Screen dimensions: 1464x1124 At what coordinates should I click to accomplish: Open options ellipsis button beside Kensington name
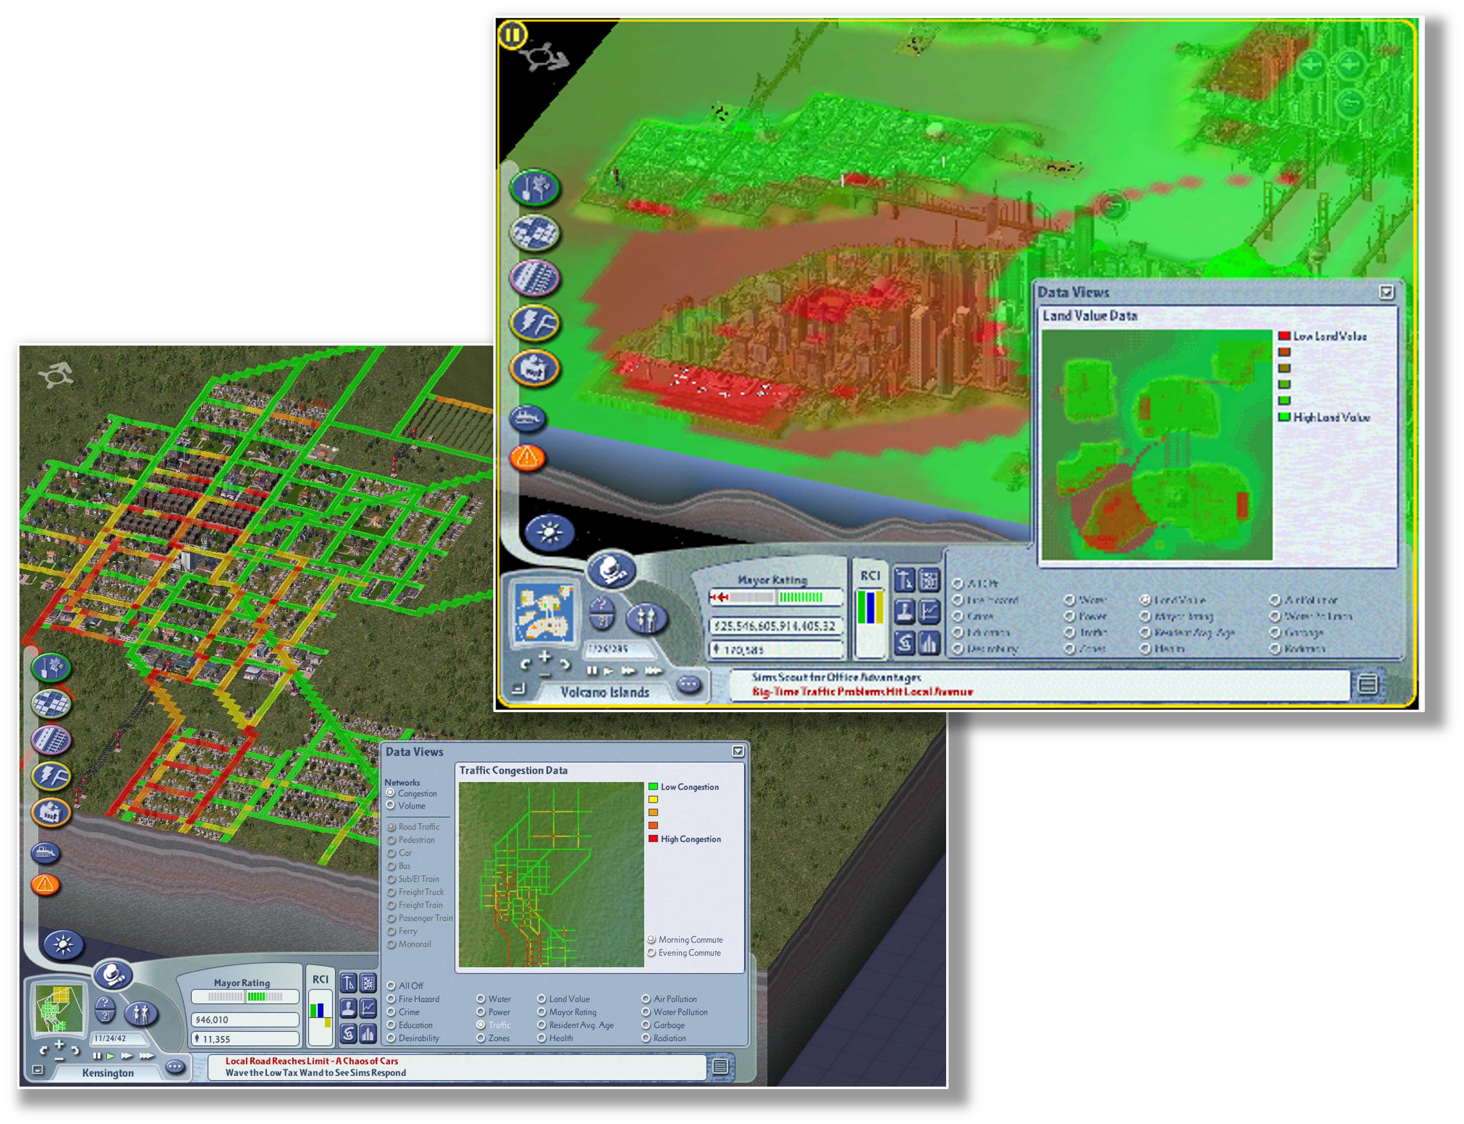click(176, 1067)
